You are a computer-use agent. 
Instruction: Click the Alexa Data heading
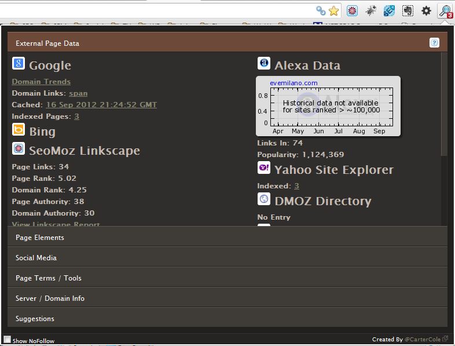click(307, 65)
